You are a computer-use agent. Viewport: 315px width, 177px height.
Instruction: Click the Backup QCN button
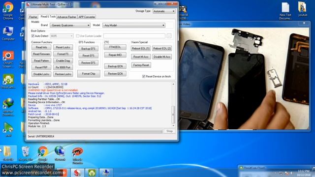tap(115, 66)
